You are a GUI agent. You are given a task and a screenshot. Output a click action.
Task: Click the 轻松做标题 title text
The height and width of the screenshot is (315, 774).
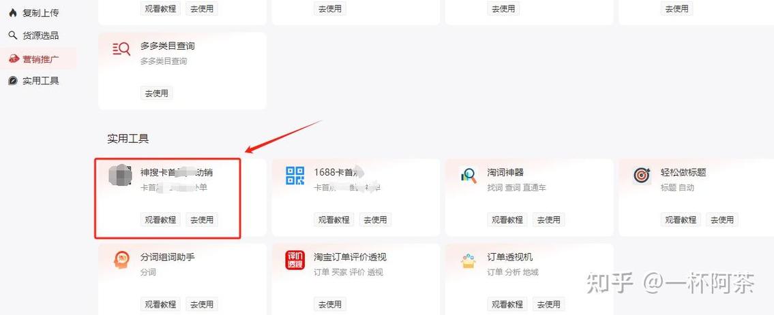[684, 172]
